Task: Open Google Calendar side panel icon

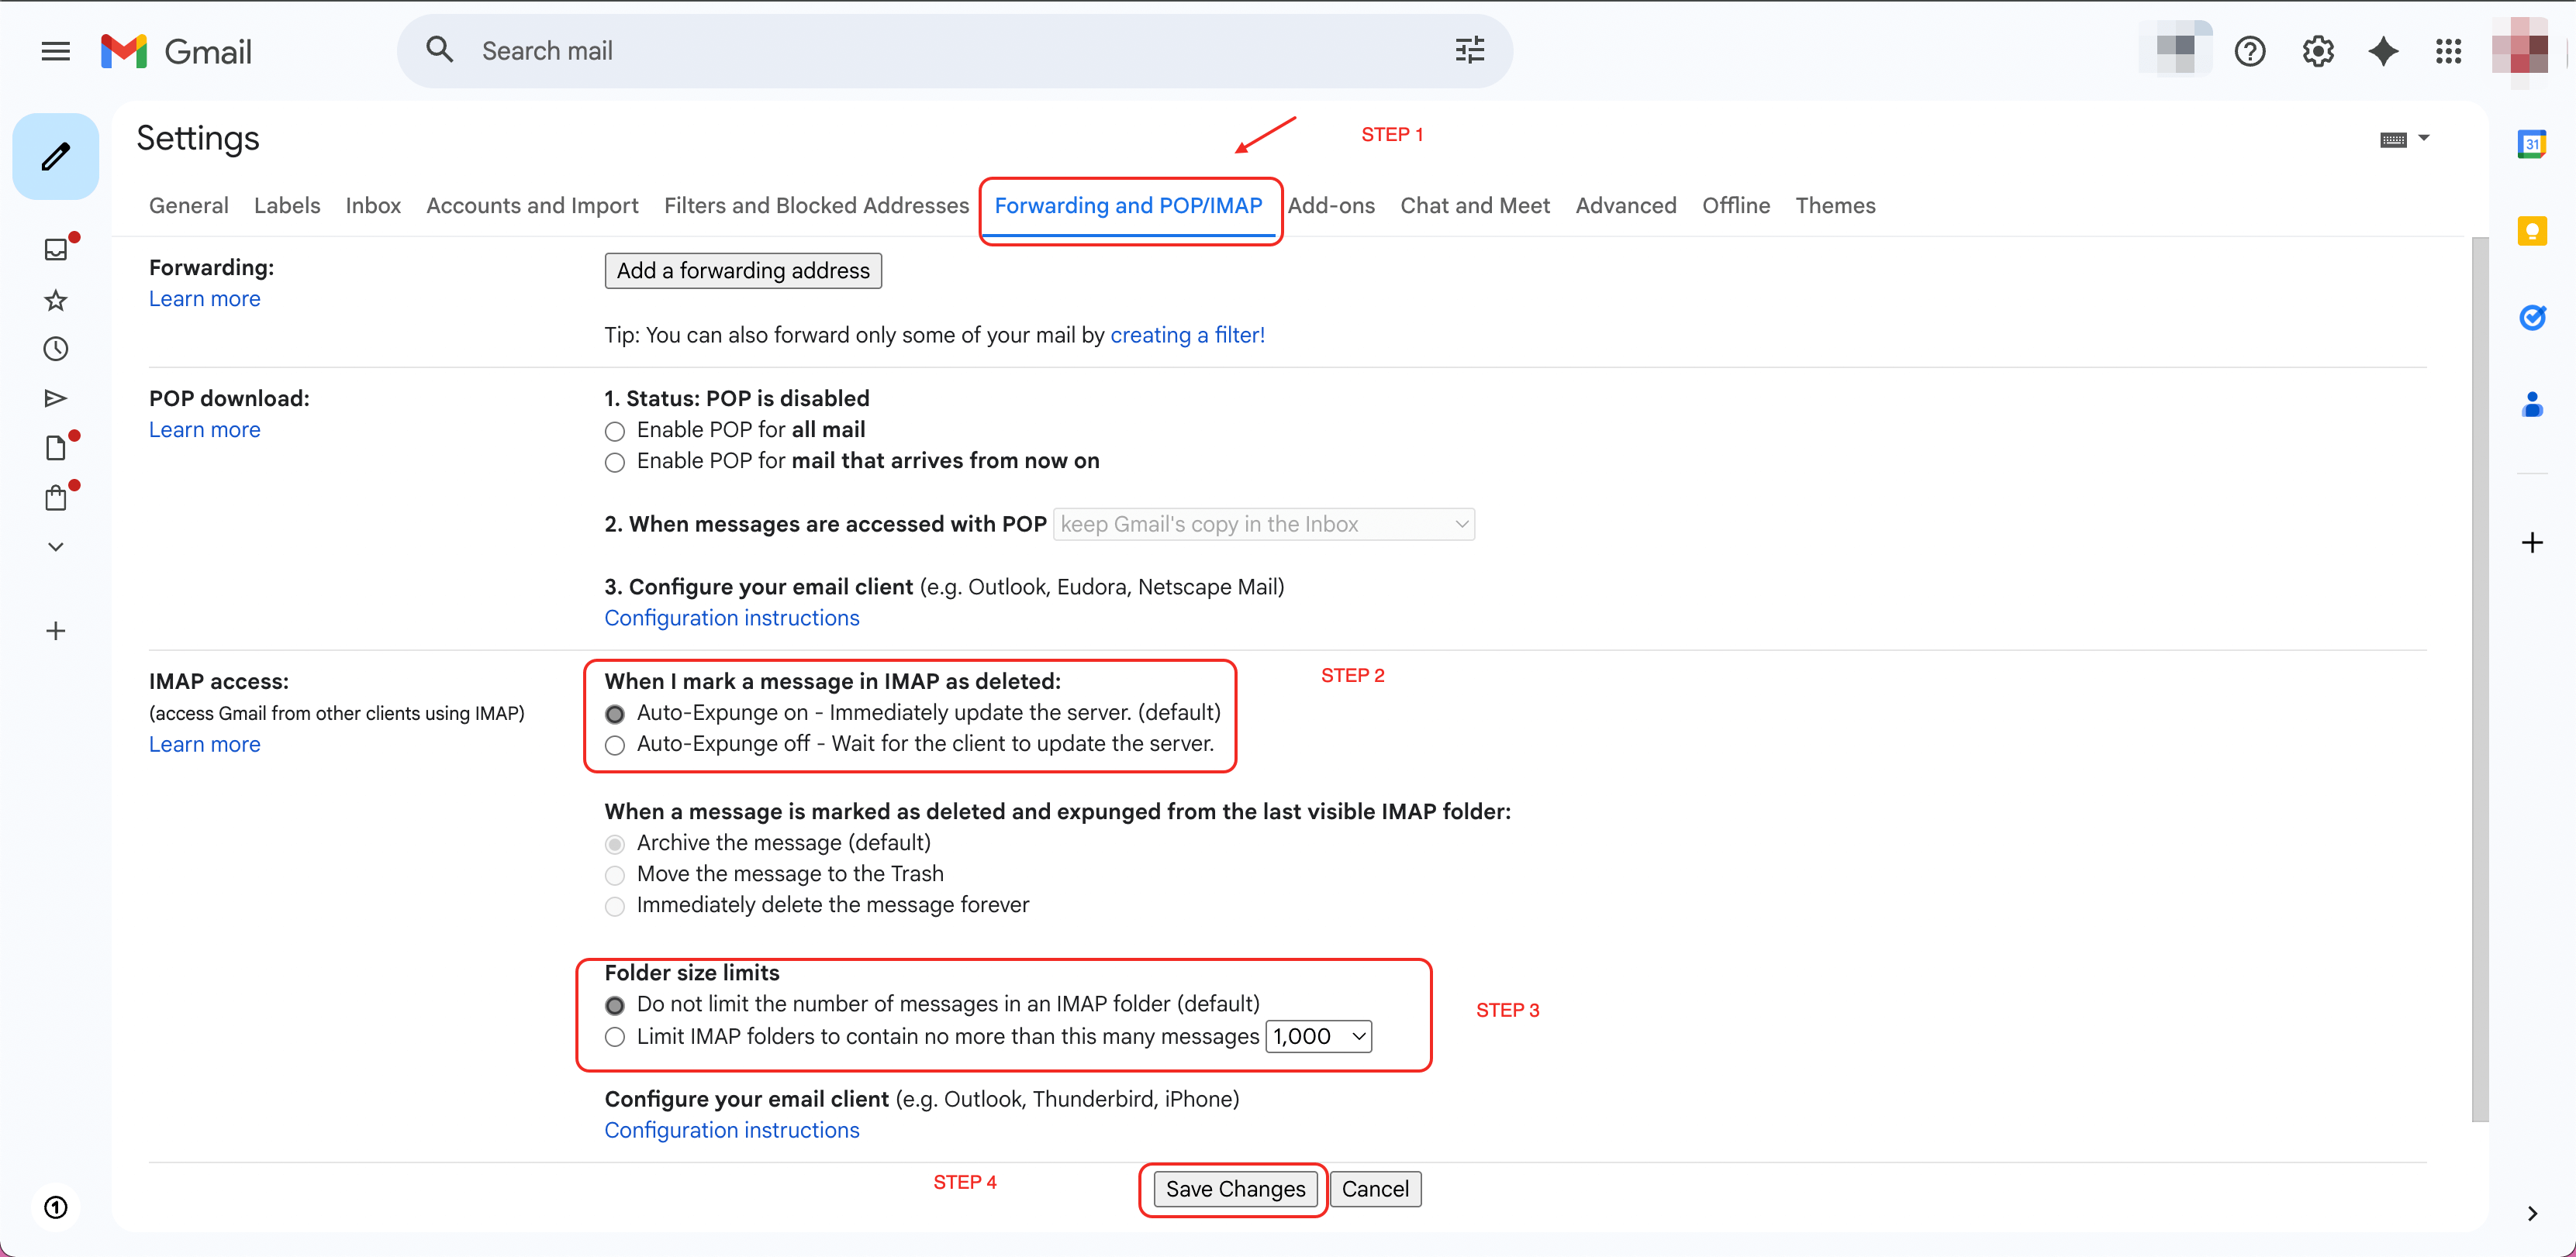Action: [x=2531, y=144]
